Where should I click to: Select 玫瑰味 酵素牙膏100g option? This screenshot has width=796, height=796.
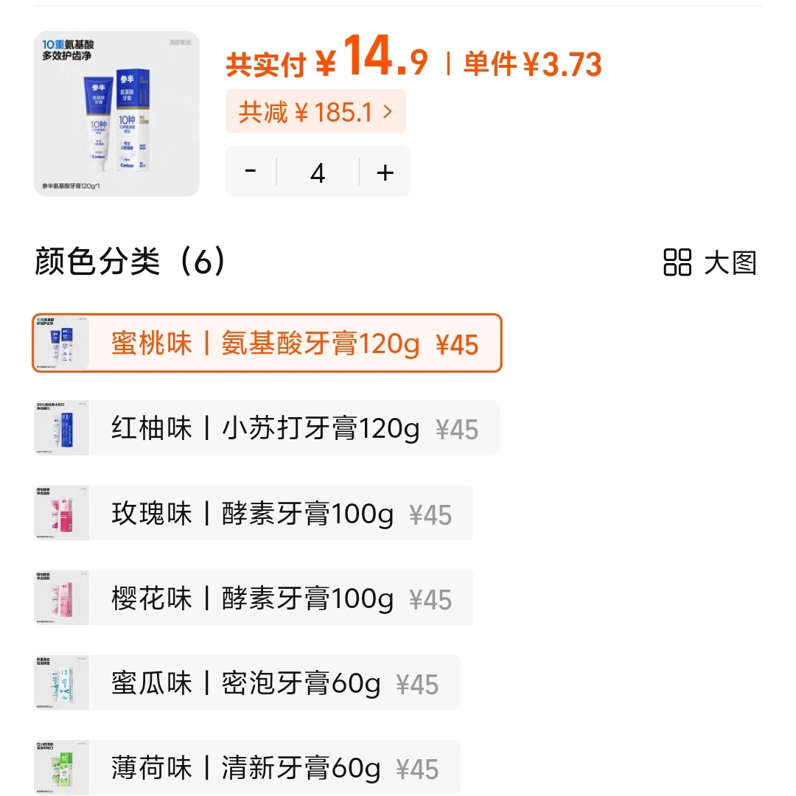[x=280, y=513]
